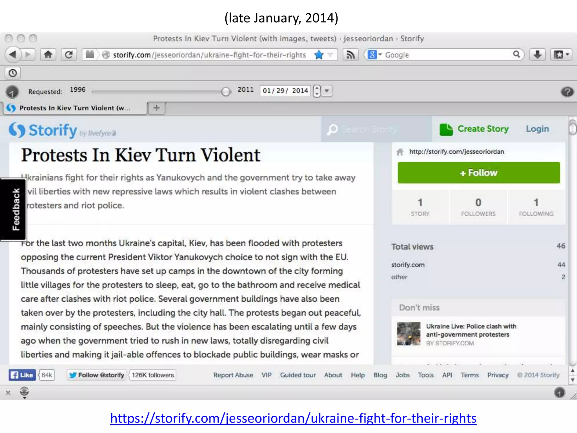The height and width of the screenshot is (433, 577).
Task: Click the page vertical scrollbar thumb
Action: (573, 127)
